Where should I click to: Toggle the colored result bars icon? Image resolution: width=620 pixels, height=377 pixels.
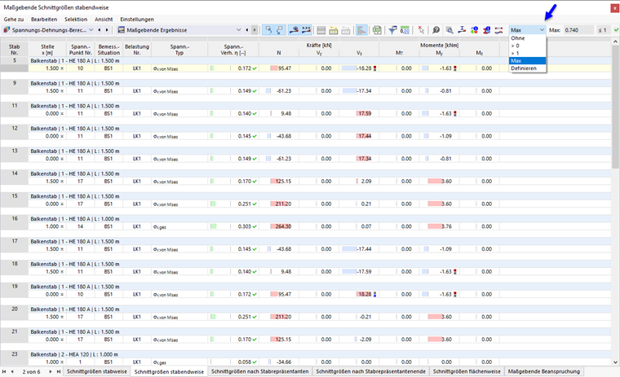pyautogui.click(x=361, y=30)
